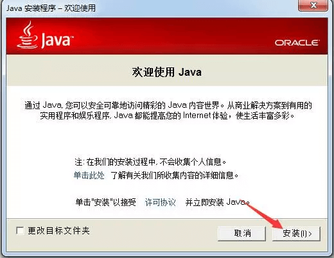Click the text 并立即安装 Java
Screen dimensions: 334x258
218,202
